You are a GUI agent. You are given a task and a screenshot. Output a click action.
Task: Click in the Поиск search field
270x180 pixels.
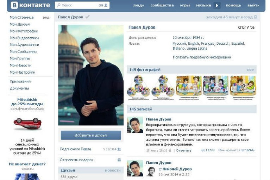click(77, 5)
